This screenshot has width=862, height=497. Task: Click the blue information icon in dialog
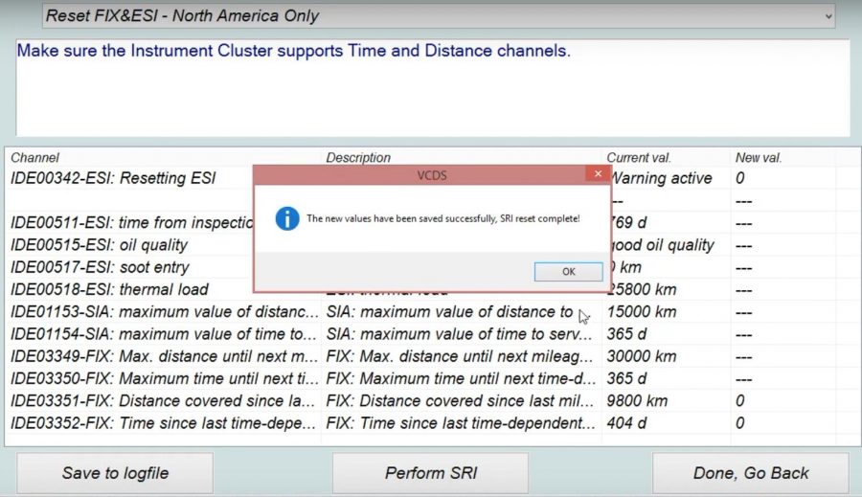287,218
